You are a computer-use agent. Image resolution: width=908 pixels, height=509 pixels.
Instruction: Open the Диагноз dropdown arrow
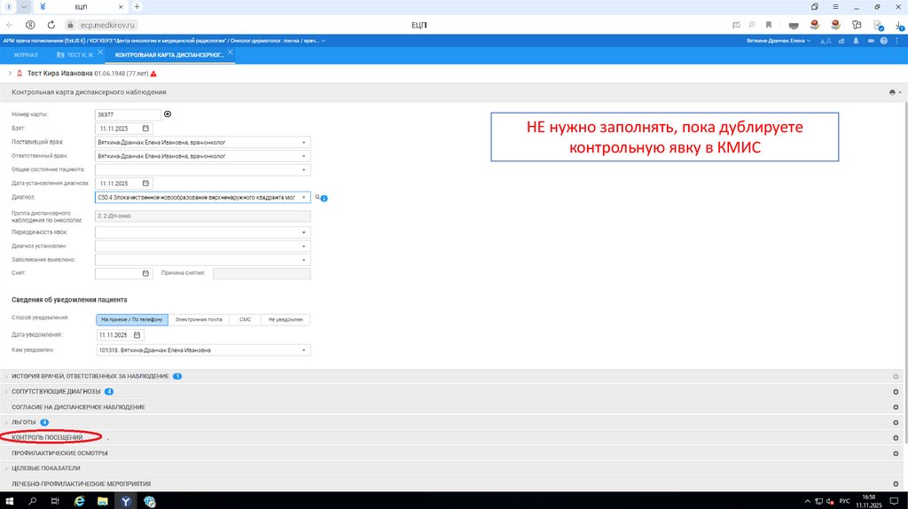pyautogui.click(x=303, y=198)
